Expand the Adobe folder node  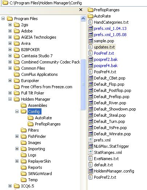click(10, 31)
